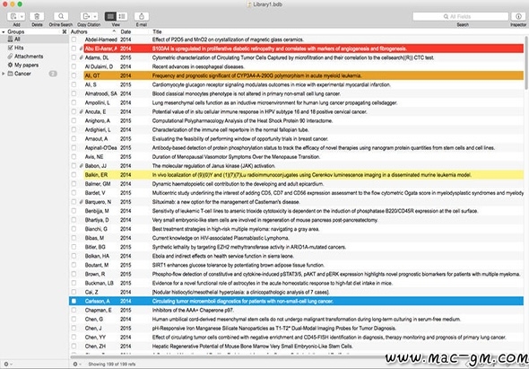The image size is (529, 369).
Task: Click the Copy Citation toolbar icon
Action: [x=86, y=16]
